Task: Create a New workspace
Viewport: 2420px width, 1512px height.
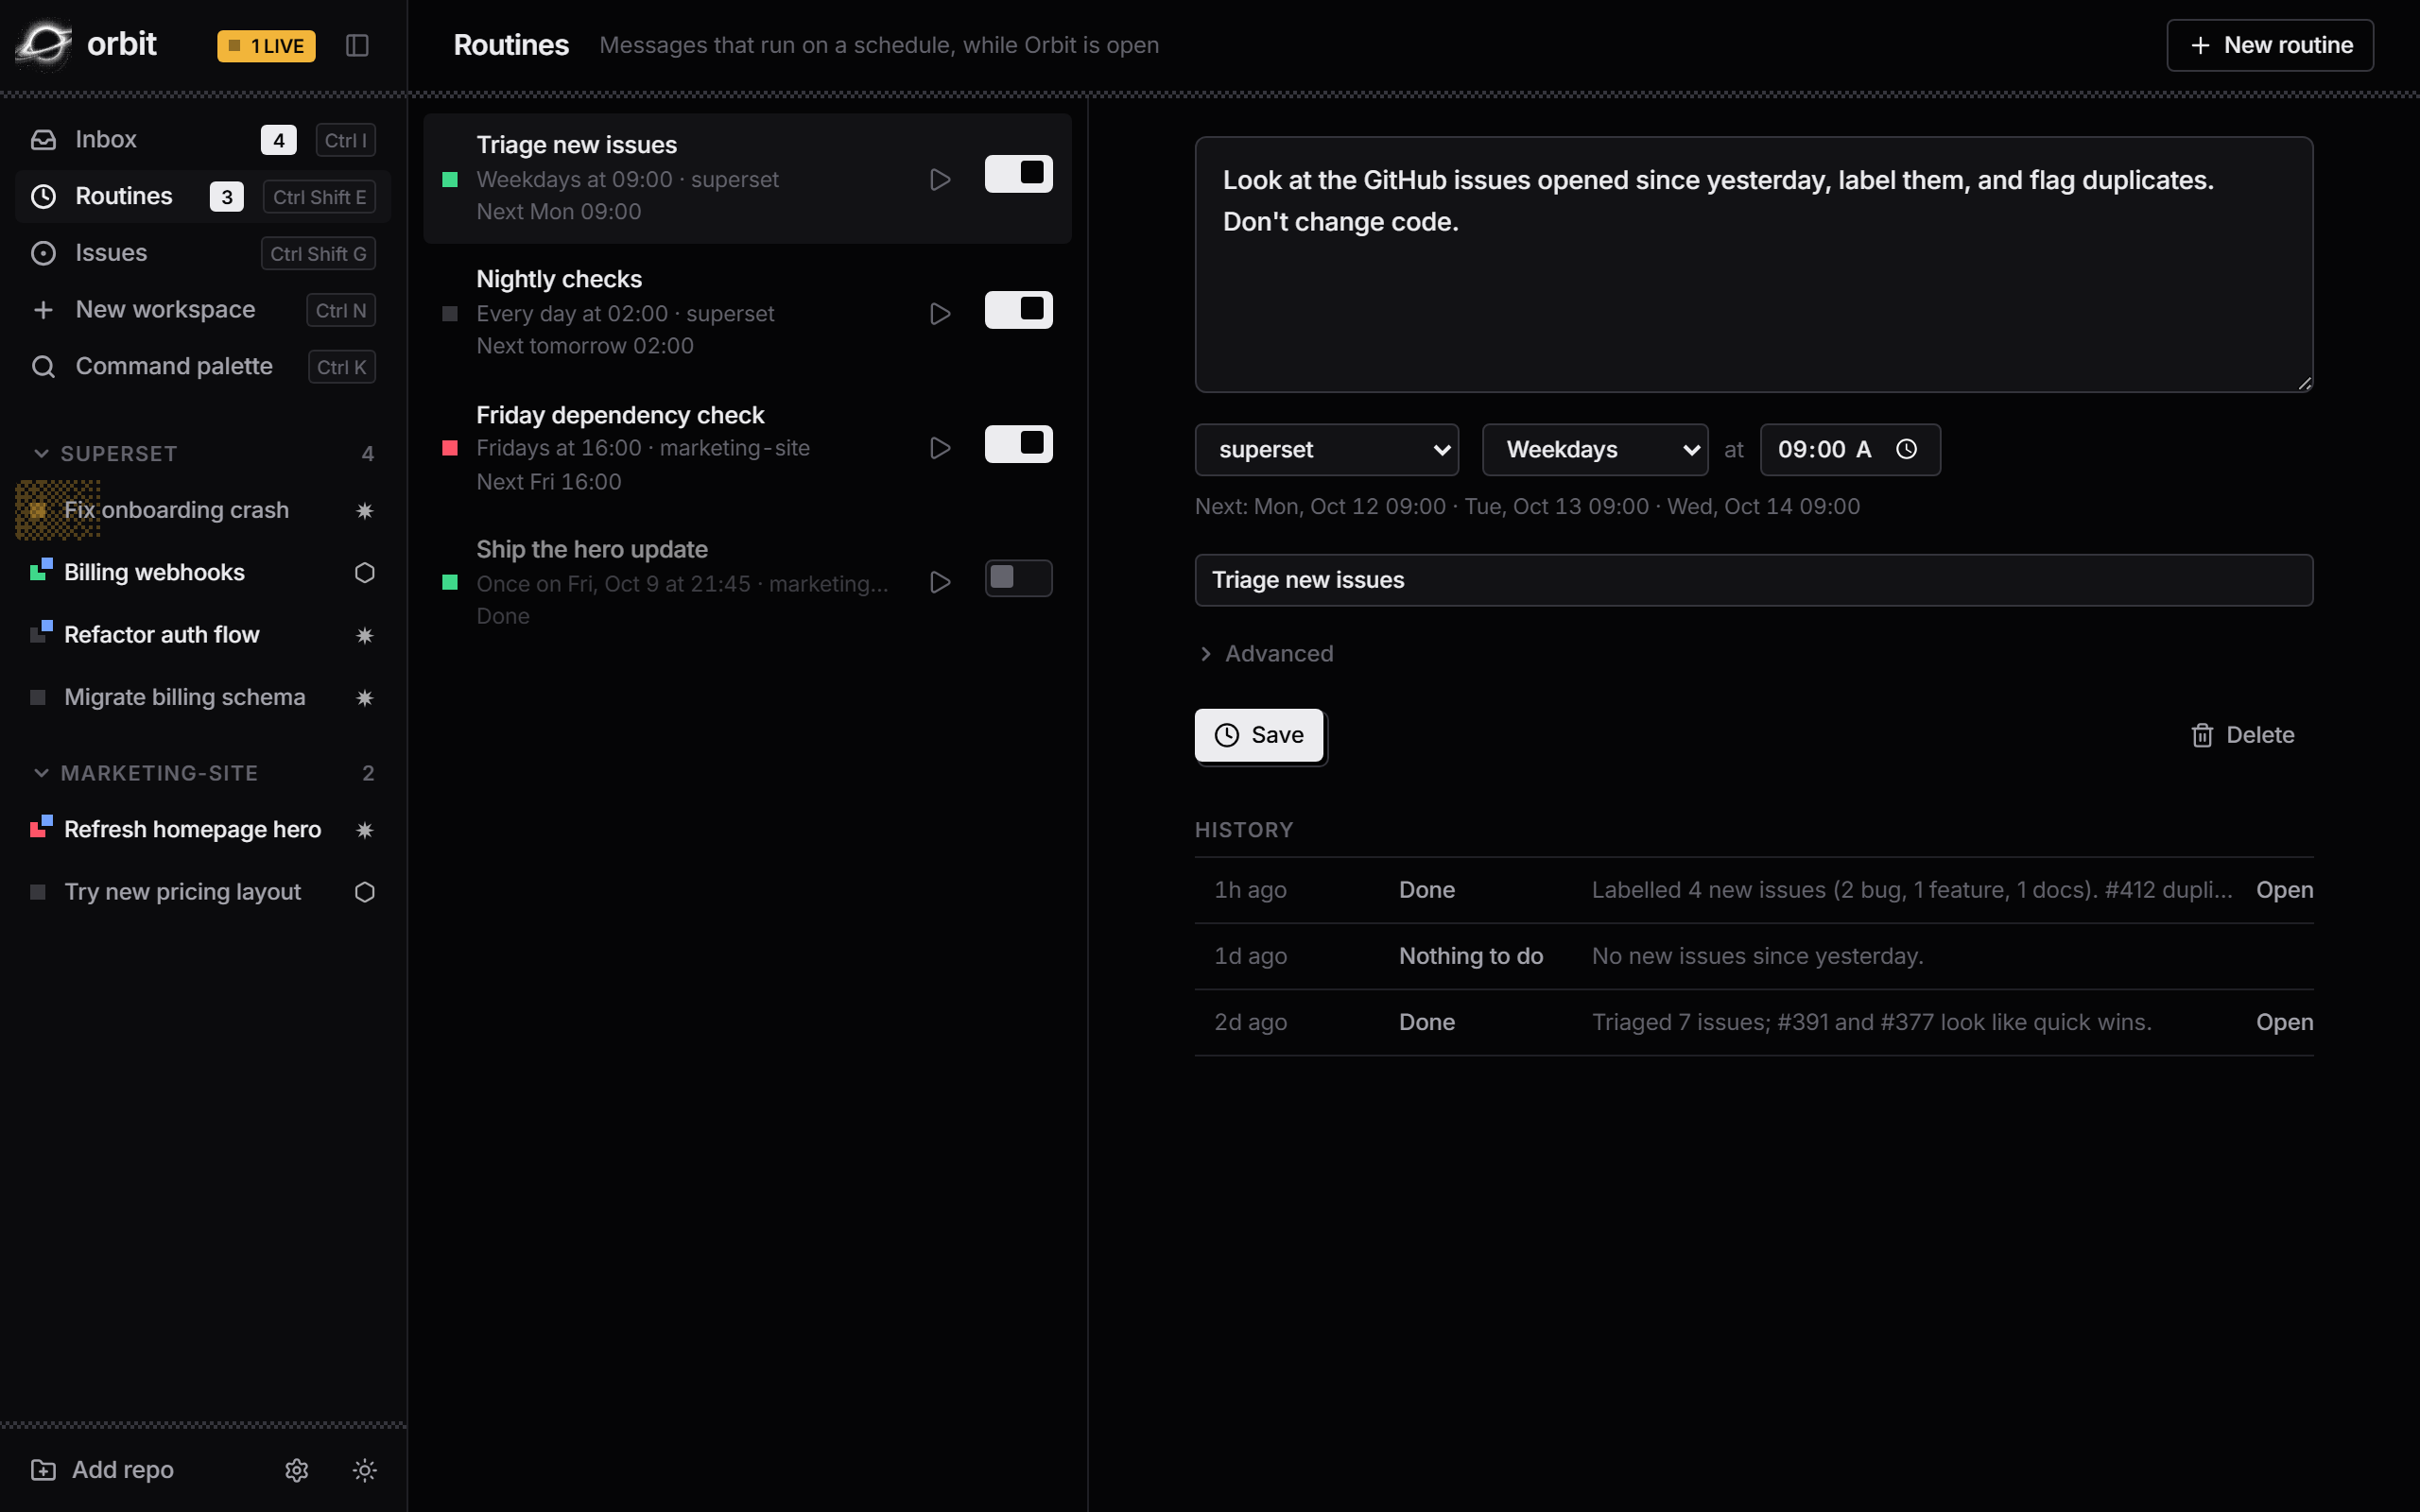Action: [x=203, y=310]
